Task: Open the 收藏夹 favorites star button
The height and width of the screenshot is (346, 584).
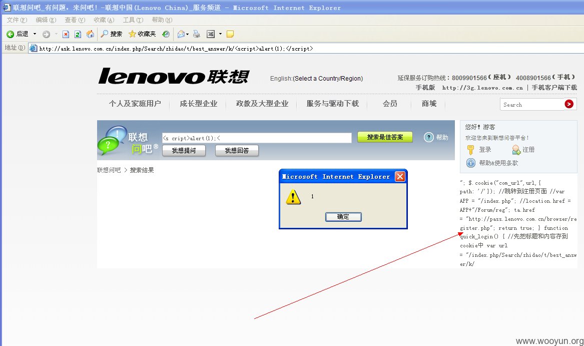Action: (x=142, y=34)
